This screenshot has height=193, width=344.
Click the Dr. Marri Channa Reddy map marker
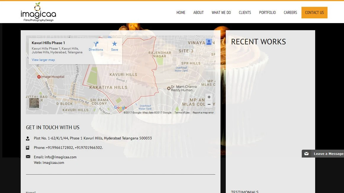pyautogui.click(x=169, y=88)
